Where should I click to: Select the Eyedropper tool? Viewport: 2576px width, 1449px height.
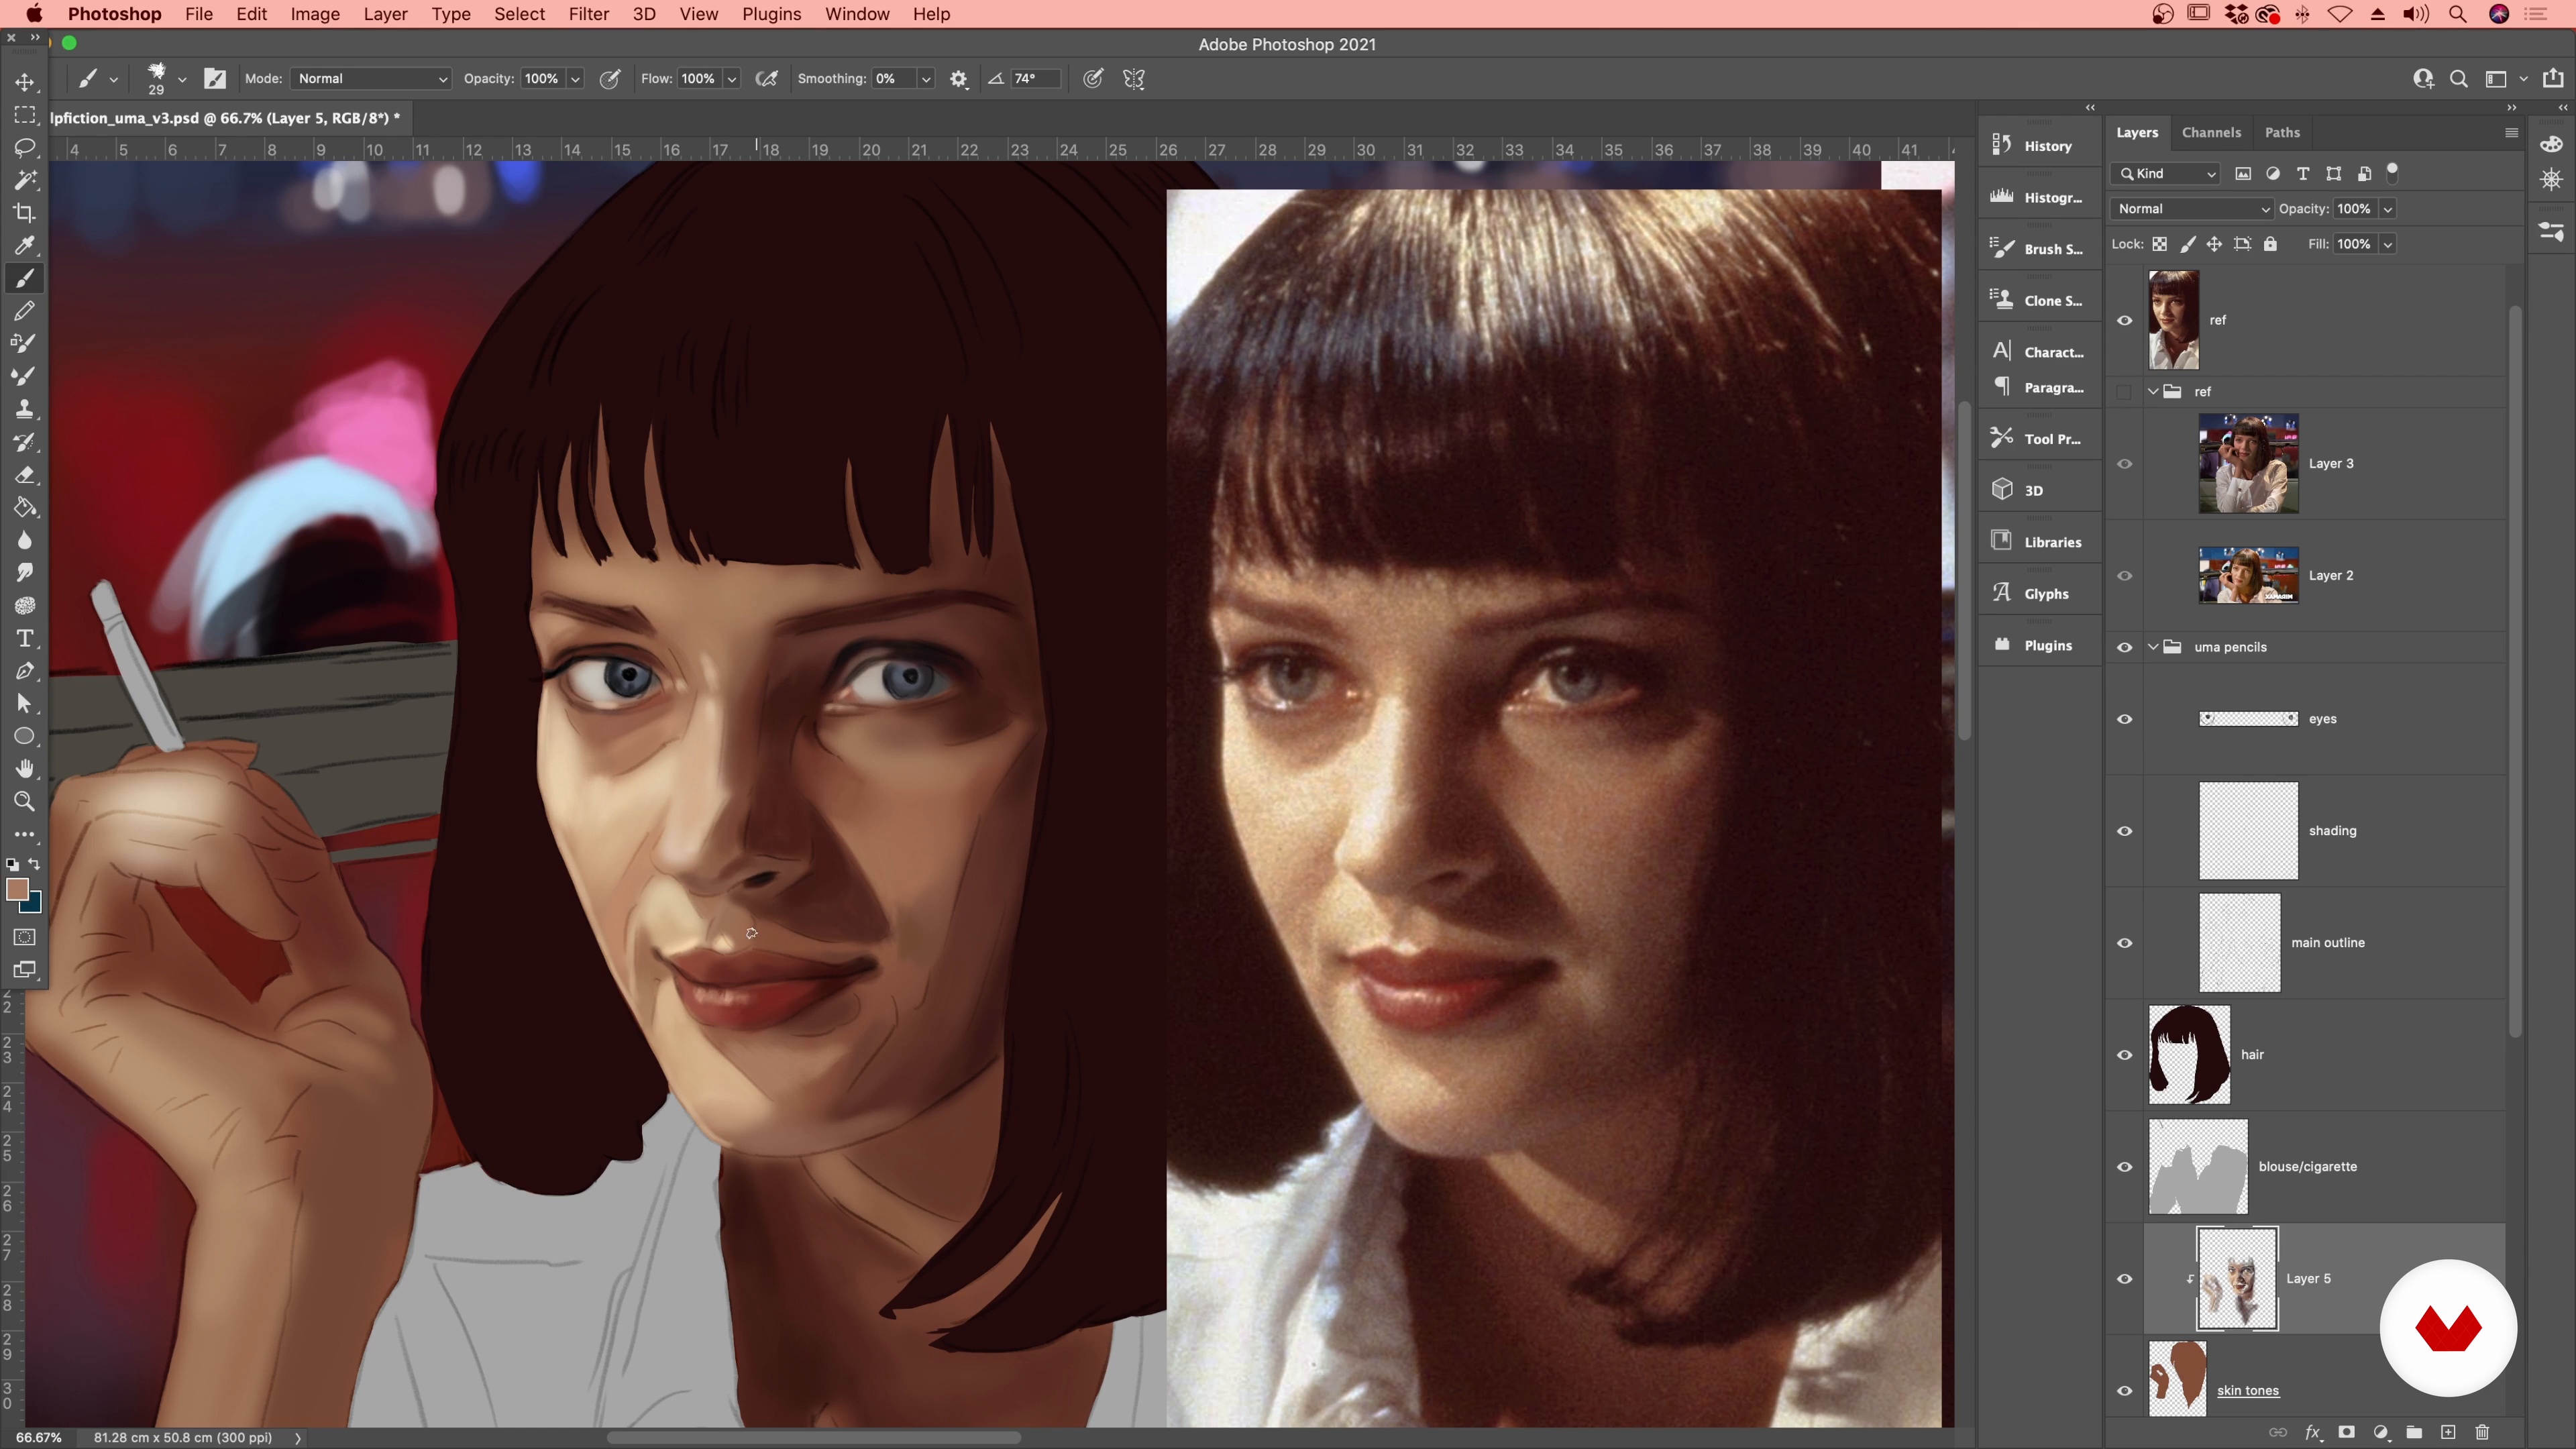[25, 246]
